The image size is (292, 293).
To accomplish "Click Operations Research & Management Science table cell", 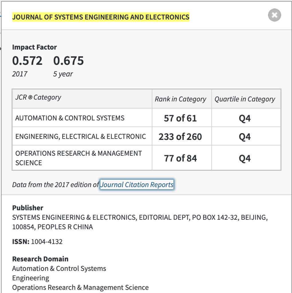I will 79,158.
